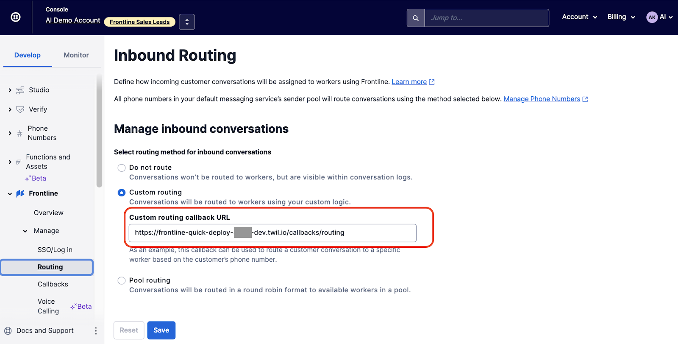Click the Frontline product icon
Image resolution: width=678 pixels, height=344 pixels.
click(x=20, y=193)
